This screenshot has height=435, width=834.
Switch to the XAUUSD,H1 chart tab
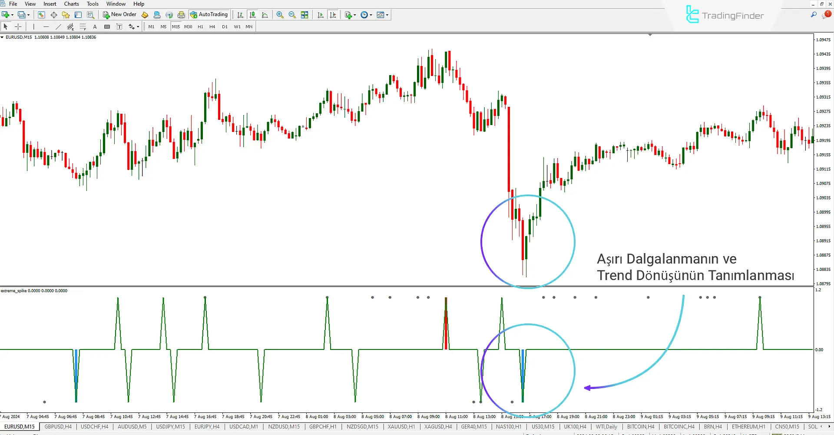click(401, 427)
